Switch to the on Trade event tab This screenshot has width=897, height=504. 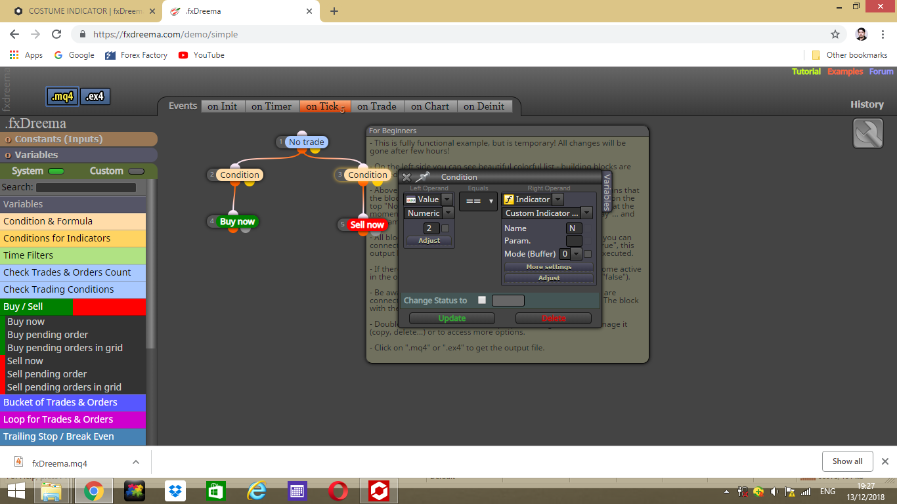pyautogui.click(x=377, y=106)
